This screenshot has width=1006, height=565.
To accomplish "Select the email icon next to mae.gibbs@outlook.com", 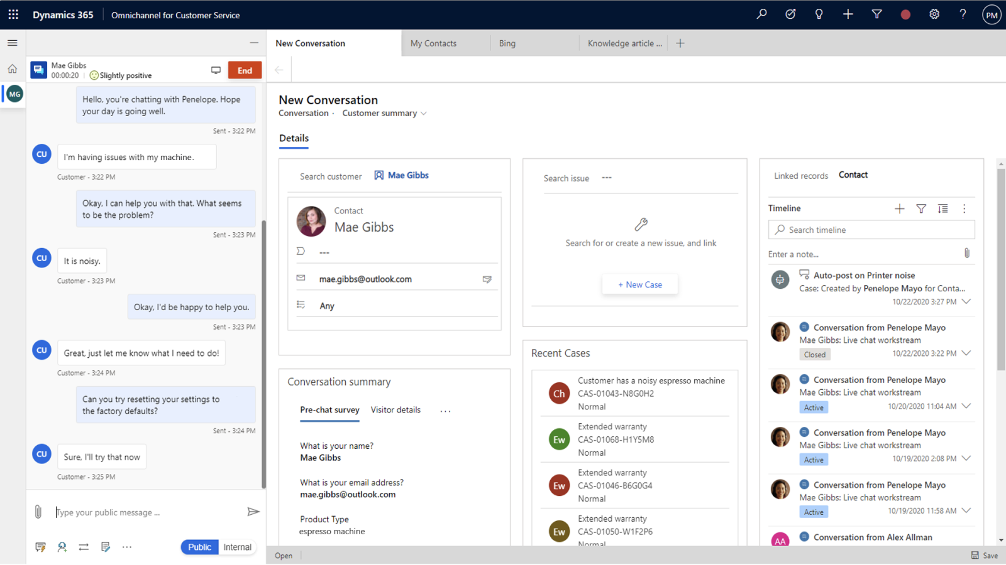I will 487,279.
